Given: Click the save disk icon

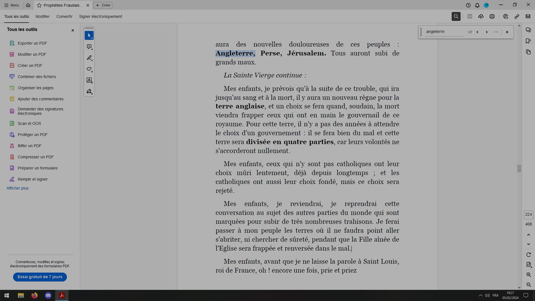Looking at the screenshot, I should 470,16.
